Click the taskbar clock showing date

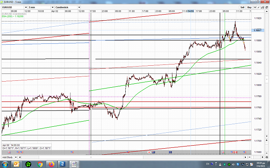pyautogui.click(x=260, y=165)
